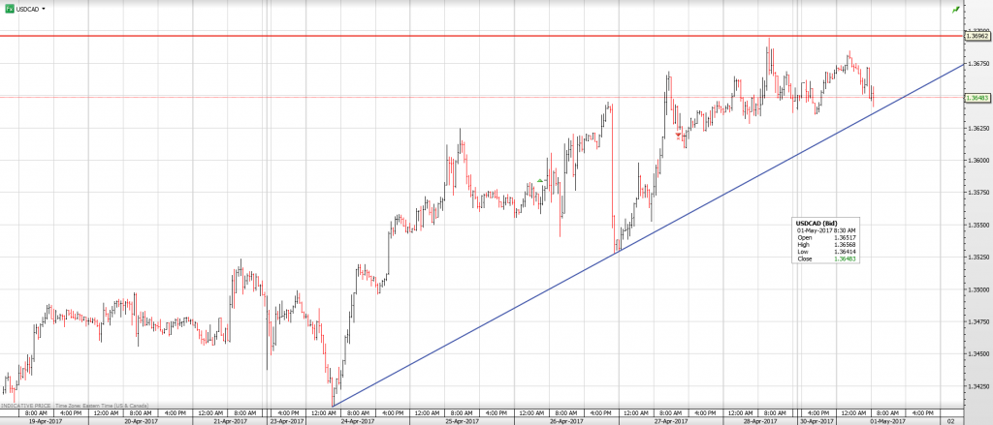This screenshot has height=425, width=993.
Task: Click the 1.36000 price axis label
Action: click(x=977, y=160)
